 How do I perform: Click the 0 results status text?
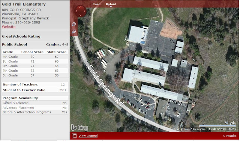pos(229,136)
